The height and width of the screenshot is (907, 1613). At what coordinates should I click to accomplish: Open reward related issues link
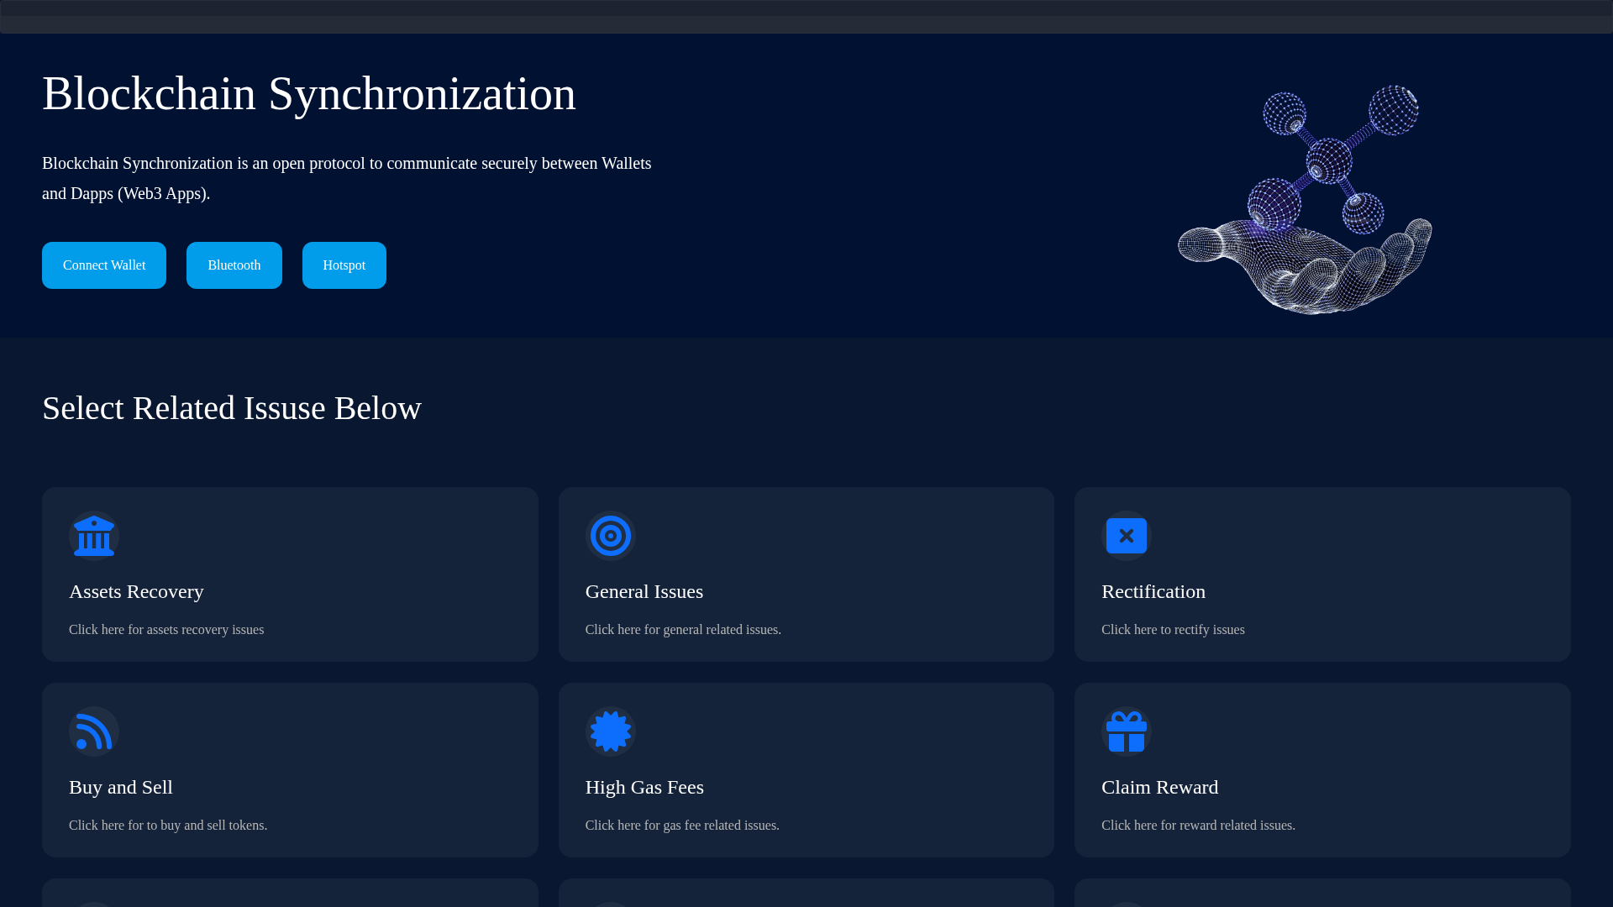point(1198,825)
